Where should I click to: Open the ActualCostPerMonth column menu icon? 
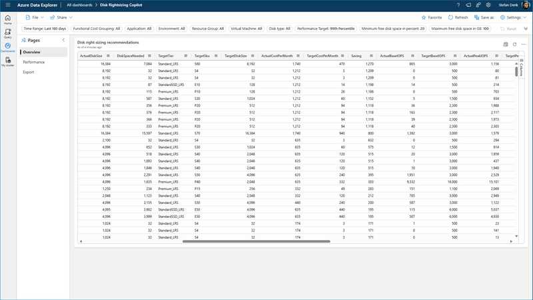298,56
